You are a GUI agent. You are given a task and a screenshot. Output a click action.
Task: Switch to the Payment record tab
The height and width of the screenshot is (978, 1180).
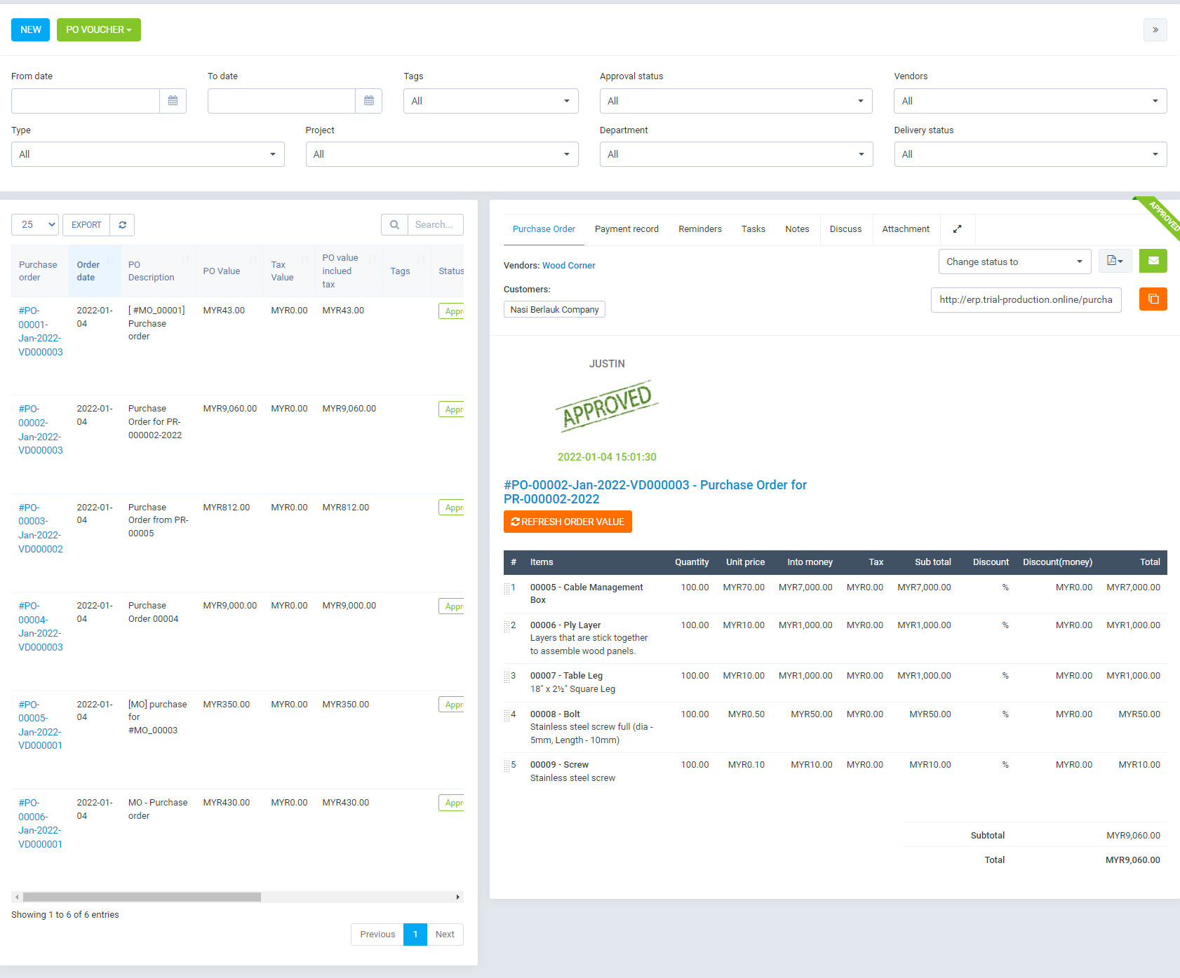(x=626, y=229)
